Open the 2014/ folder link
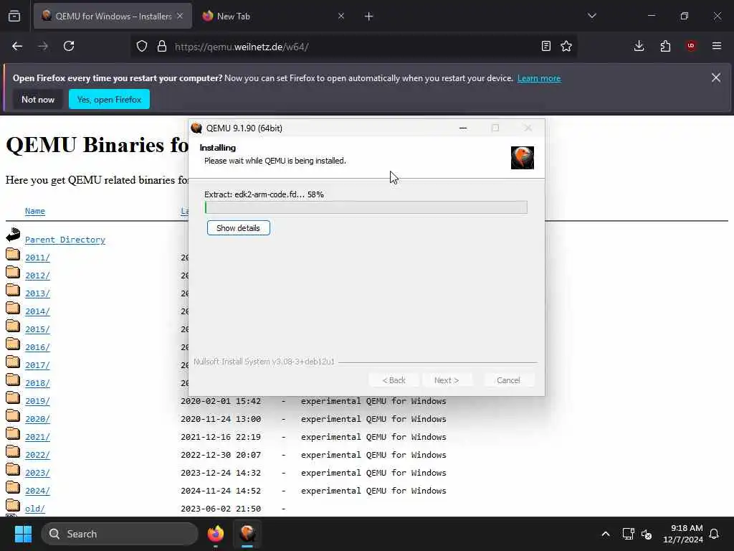The width and height of the screenshot is (734, 551). click(37, 311)
